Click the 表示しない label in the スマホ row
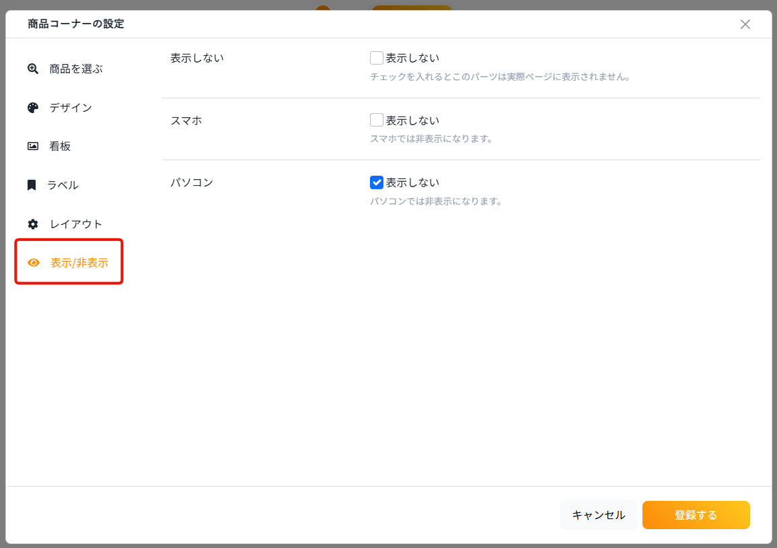 (412, 121)
